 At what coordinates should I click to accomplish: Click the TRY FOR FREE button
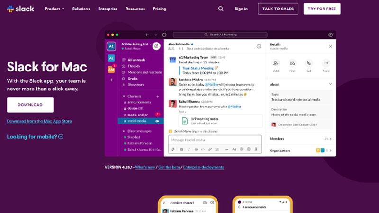(322, 9)
